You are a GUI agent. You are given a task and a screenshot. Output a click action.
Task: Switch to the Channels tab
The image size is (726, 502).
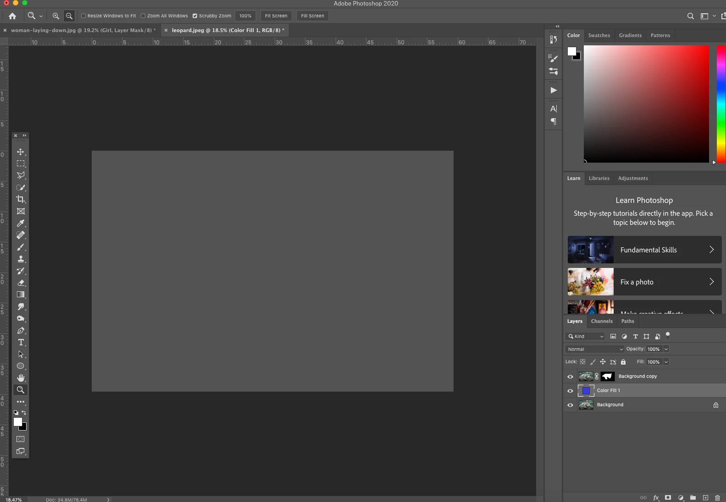(x=602, y=321)
